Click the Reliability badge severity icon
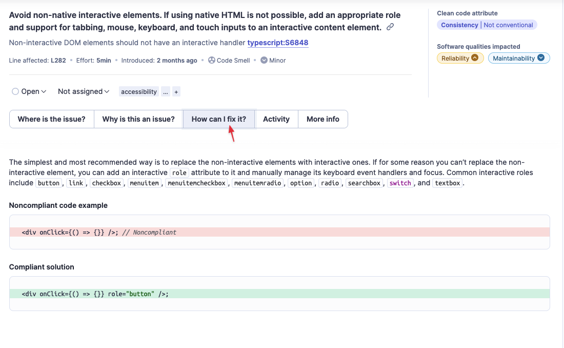 click(x=475, y=59)
